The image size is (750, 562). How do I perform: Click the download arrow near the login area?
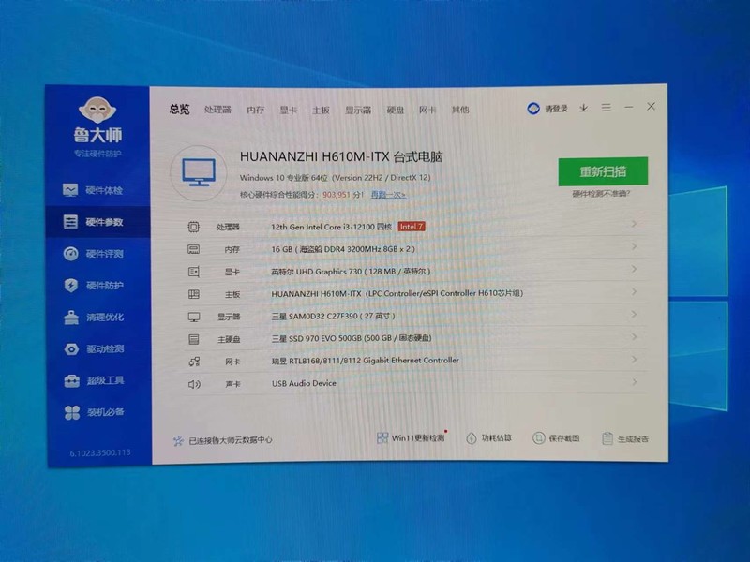583,108
